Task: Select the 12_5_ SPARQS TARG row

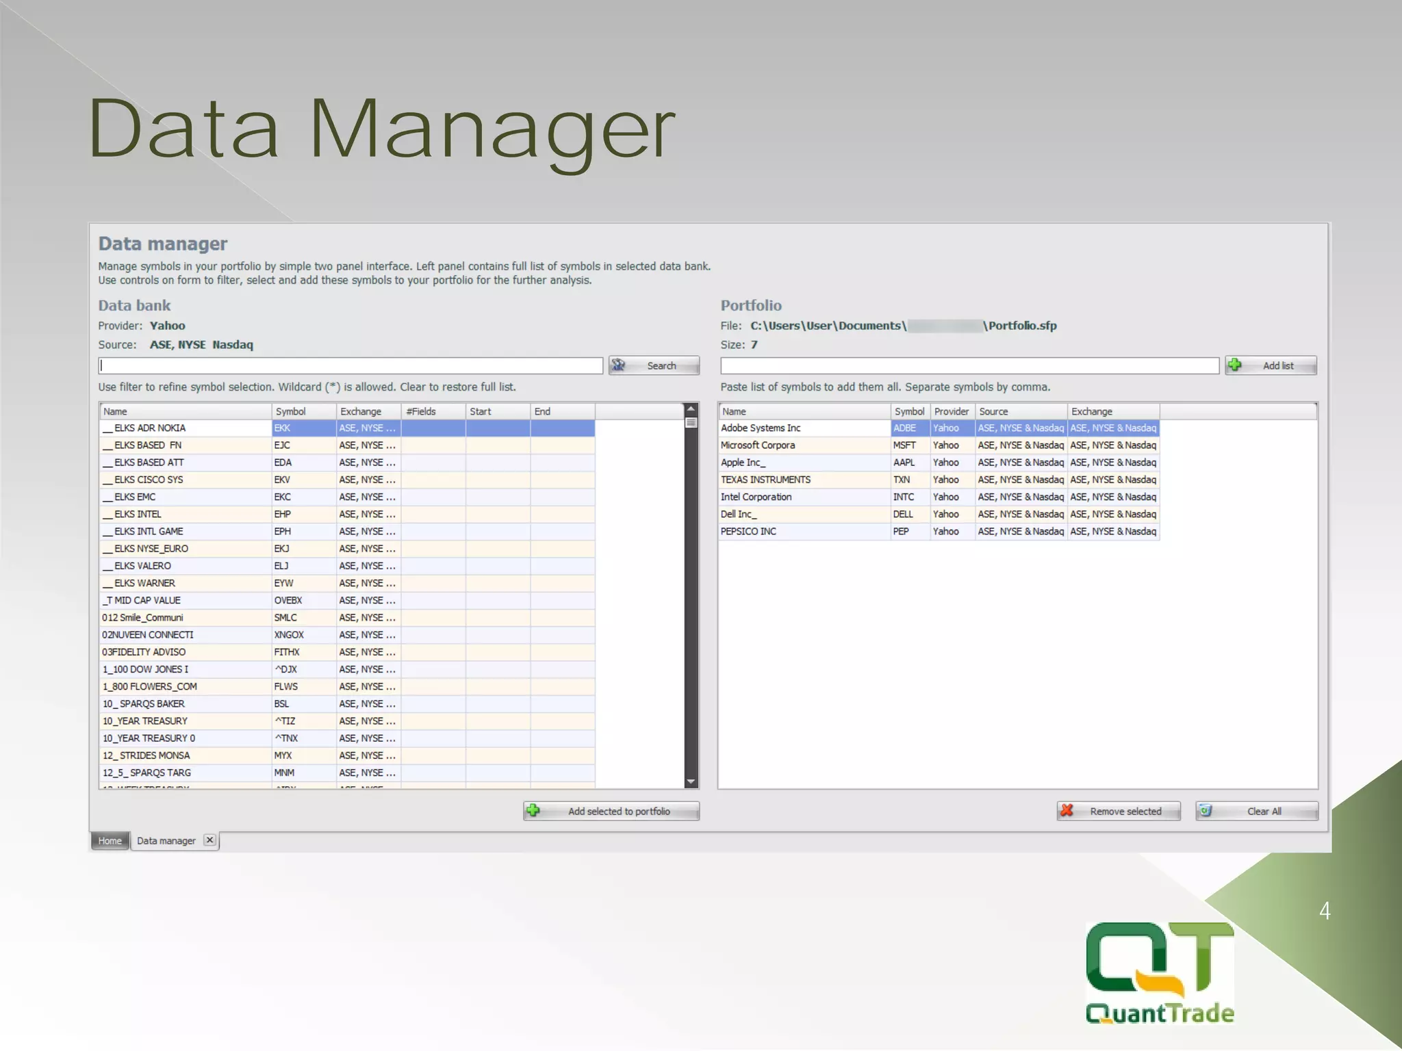Action: 347,773
